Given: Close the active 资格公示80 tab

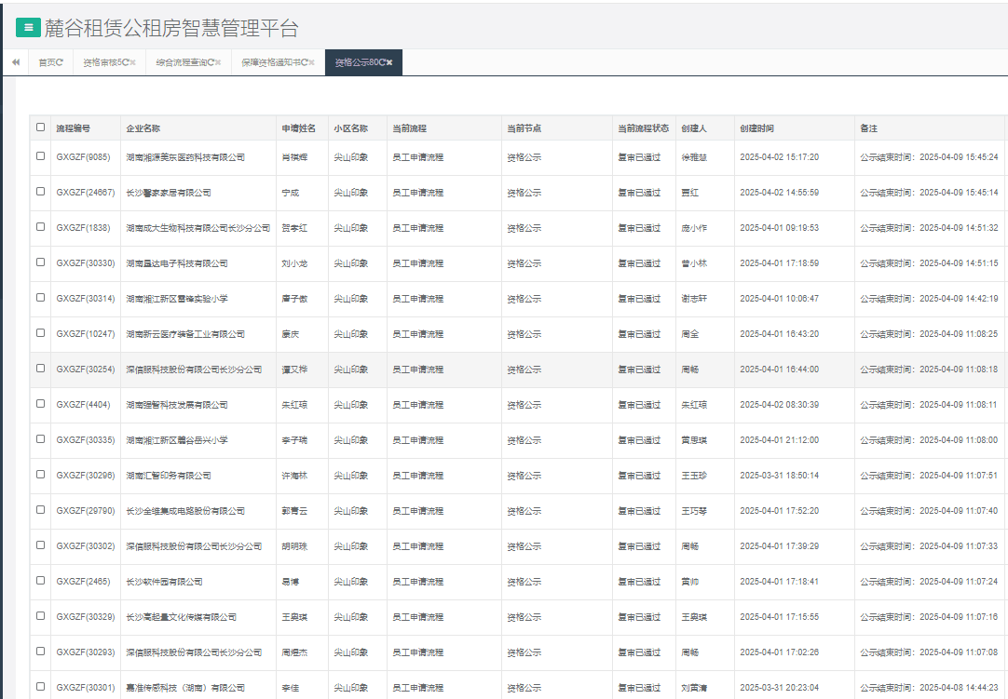Looking at the screenshot, I should 389,62.
